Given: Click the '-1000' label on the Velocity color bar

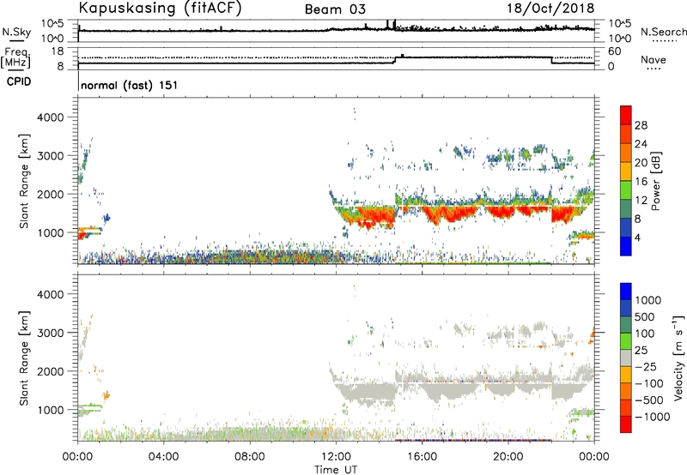Looking at the screenshot, I should pos(653,417).
